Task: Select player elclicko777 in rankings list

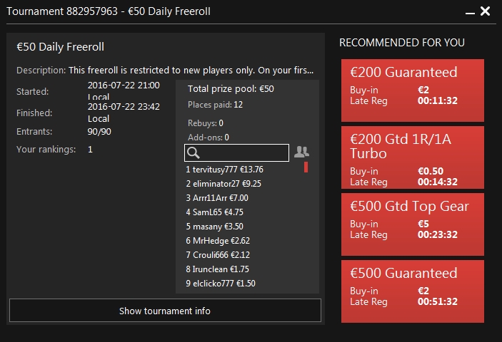Action: click(221, 284)
